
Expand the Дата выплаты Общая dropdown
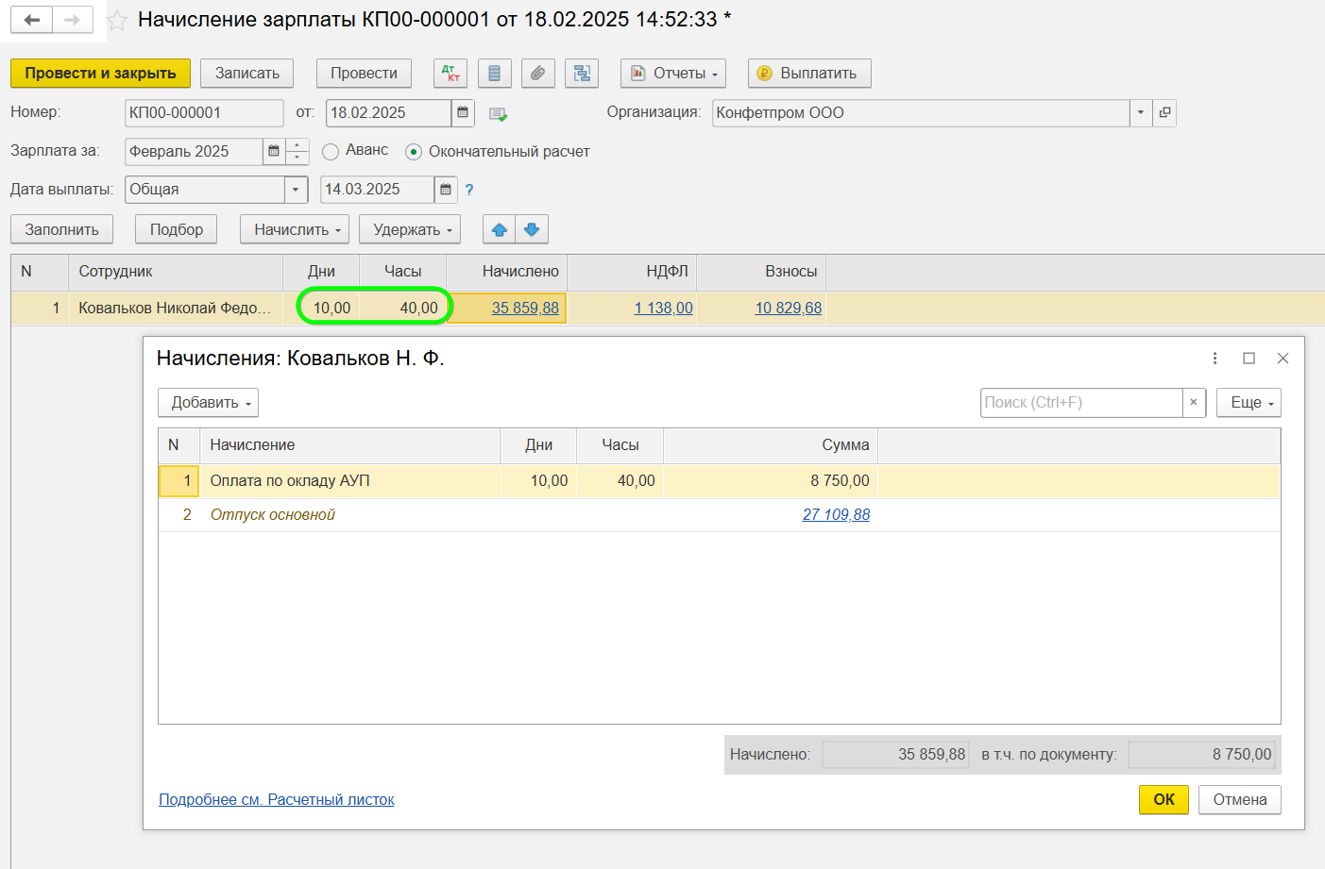tap(296, 189)
